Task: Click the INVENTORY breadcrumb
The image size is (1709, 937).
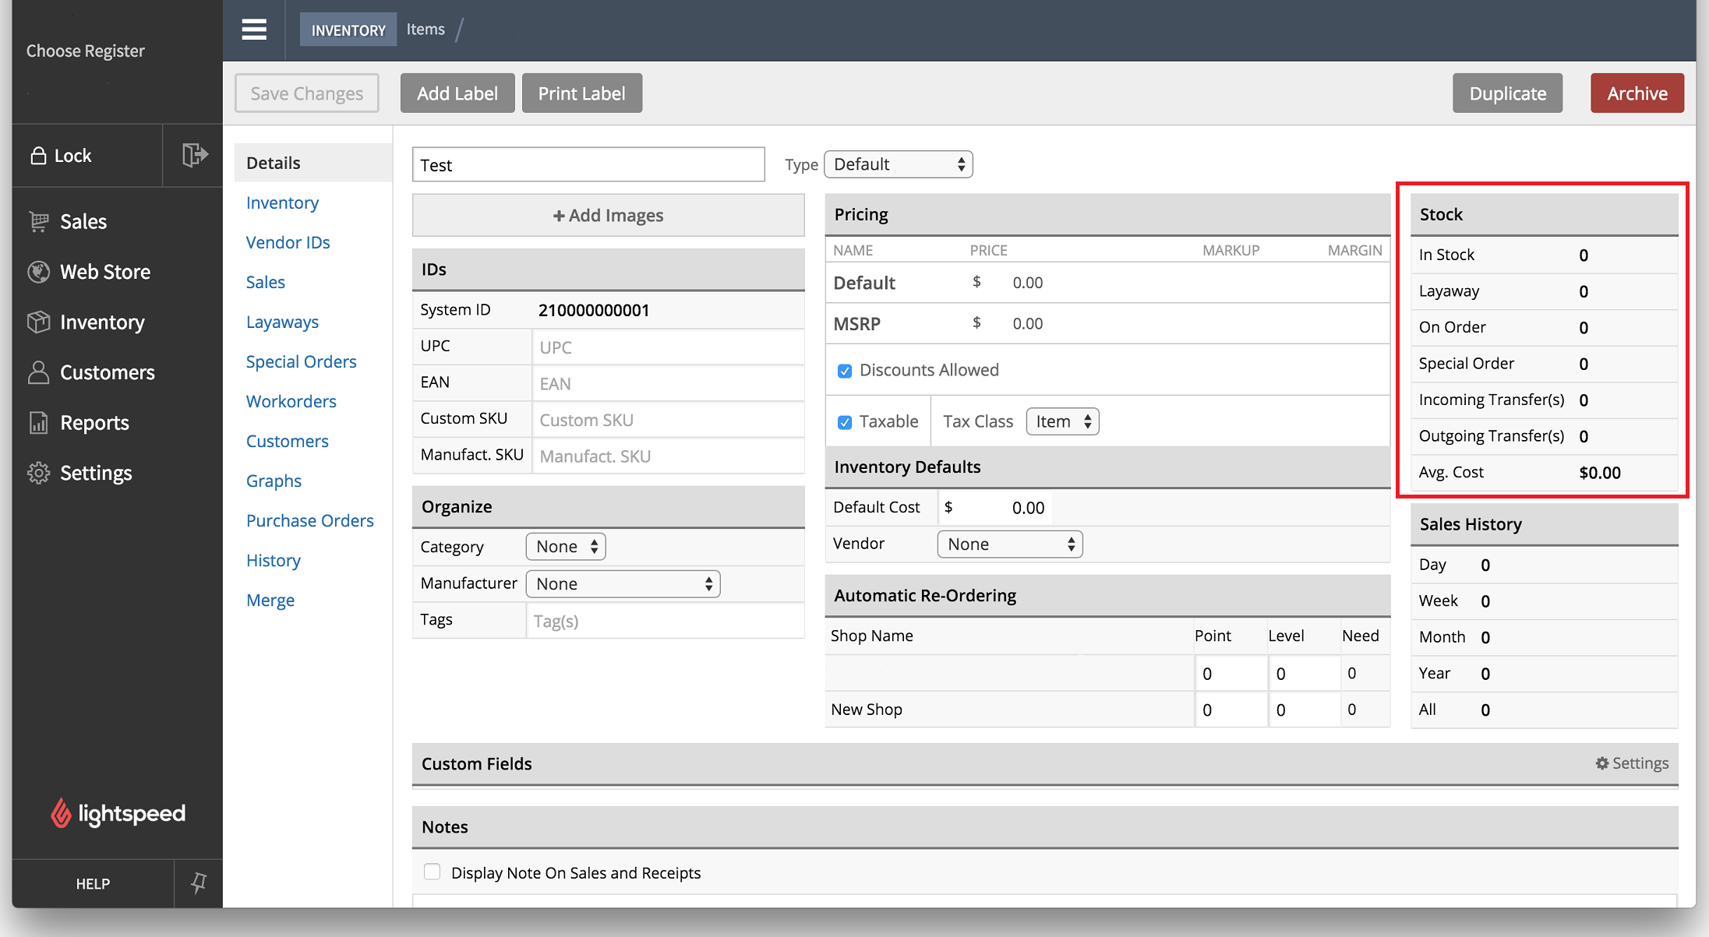Action: 348,30
